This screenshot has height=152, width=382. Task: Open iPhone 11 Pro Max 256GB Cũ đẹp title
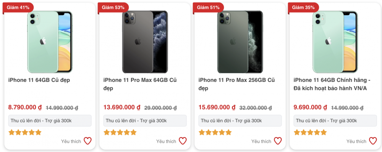[236, 84]
